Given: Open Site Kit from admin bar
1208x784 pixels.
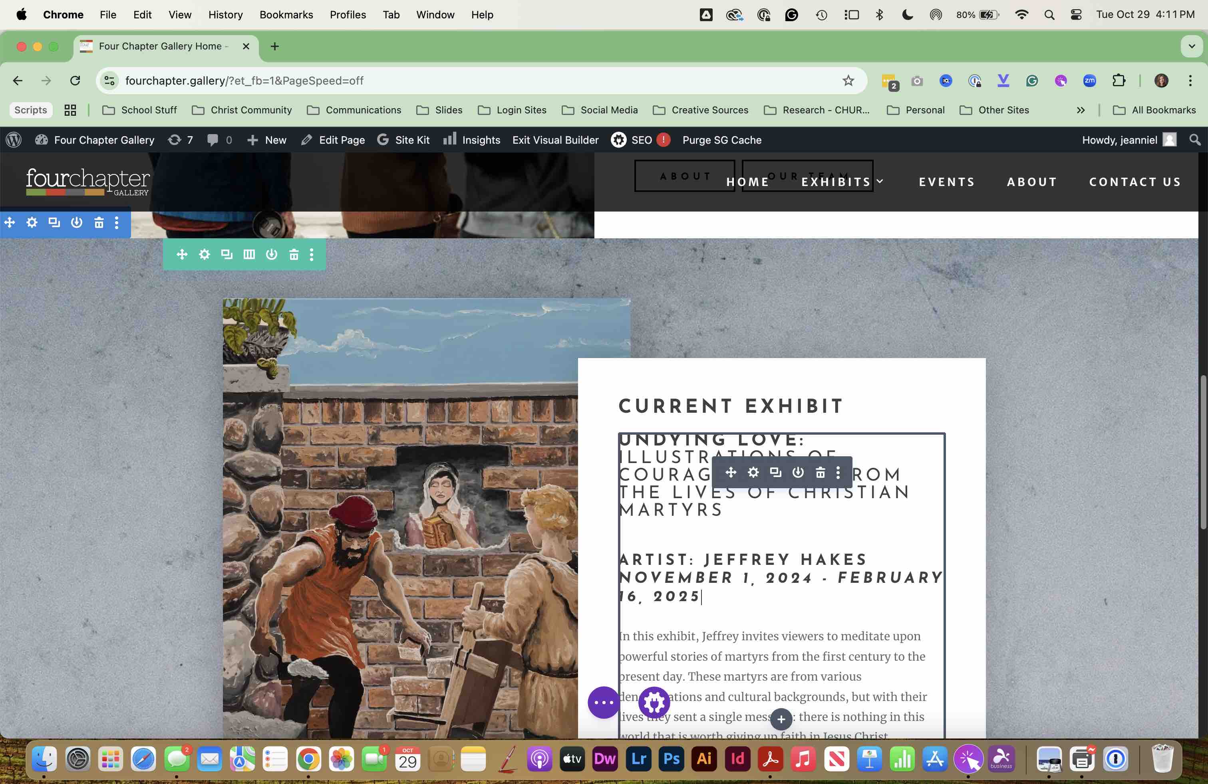Looking at the screenshot, I should pyautogui.click(x=403, y=140).
